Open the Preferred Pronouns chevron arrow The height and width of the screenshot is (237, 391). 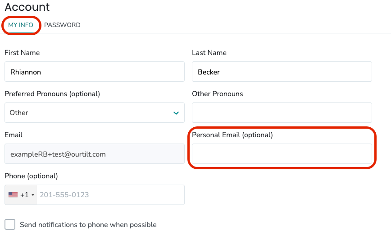click(x=176, y=113)
